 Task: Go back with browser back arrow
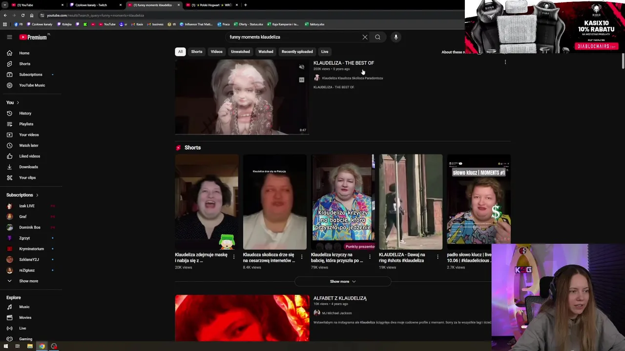5,15
